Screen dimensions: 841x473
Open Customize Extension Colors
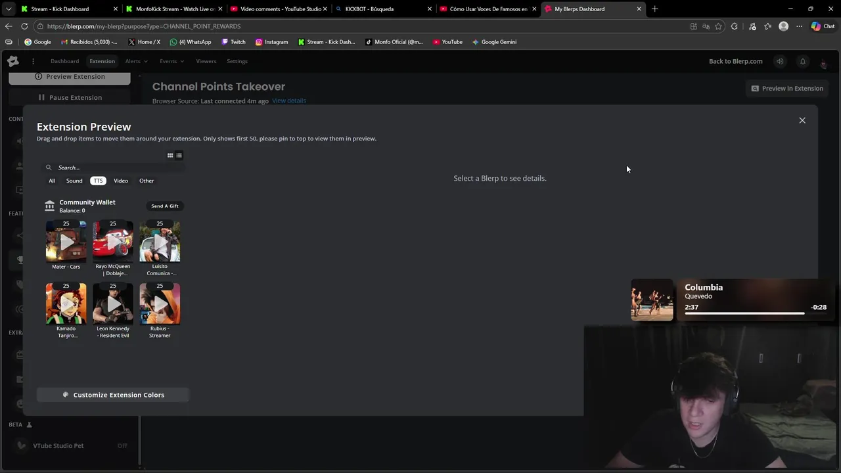coord(113,395)
